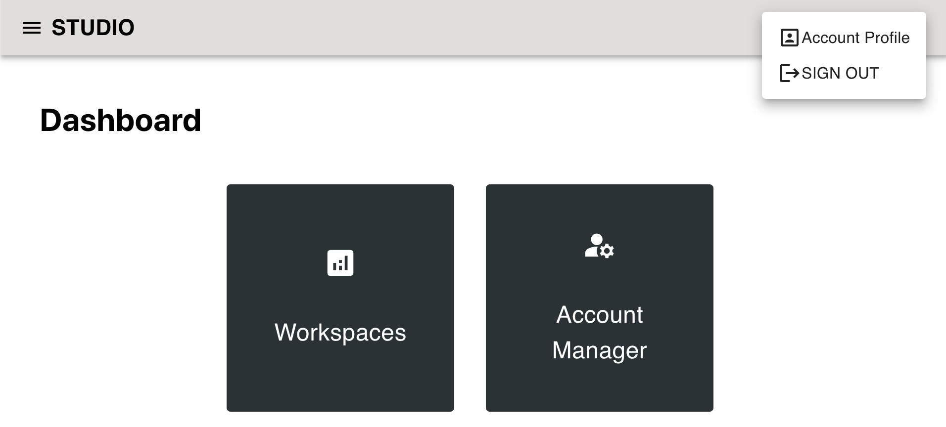Click the Dashboard page heading
Viewport: 946px width, 427px height.
[121, 120]
